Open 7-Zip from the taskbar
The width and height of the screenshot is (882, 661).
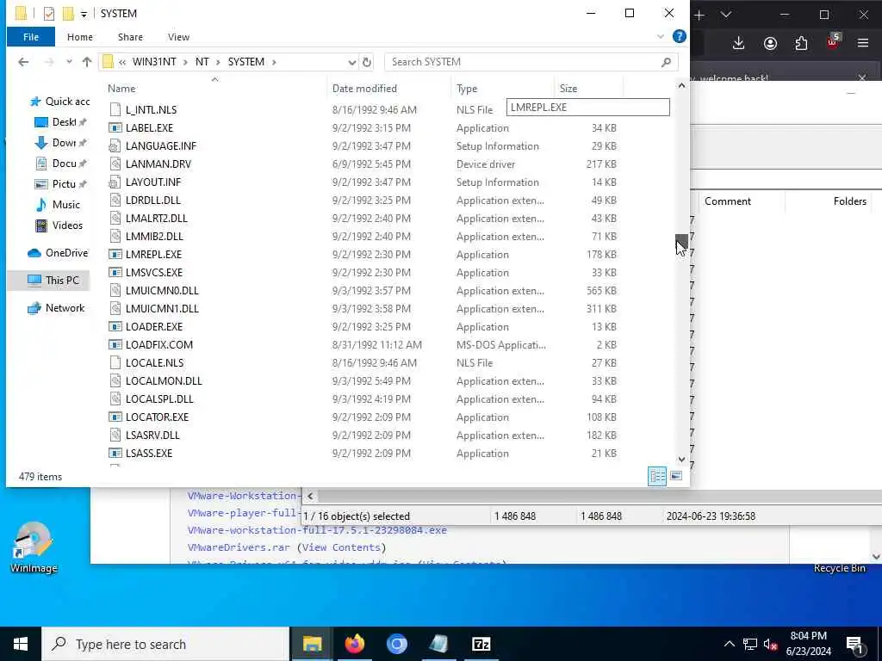481,644
